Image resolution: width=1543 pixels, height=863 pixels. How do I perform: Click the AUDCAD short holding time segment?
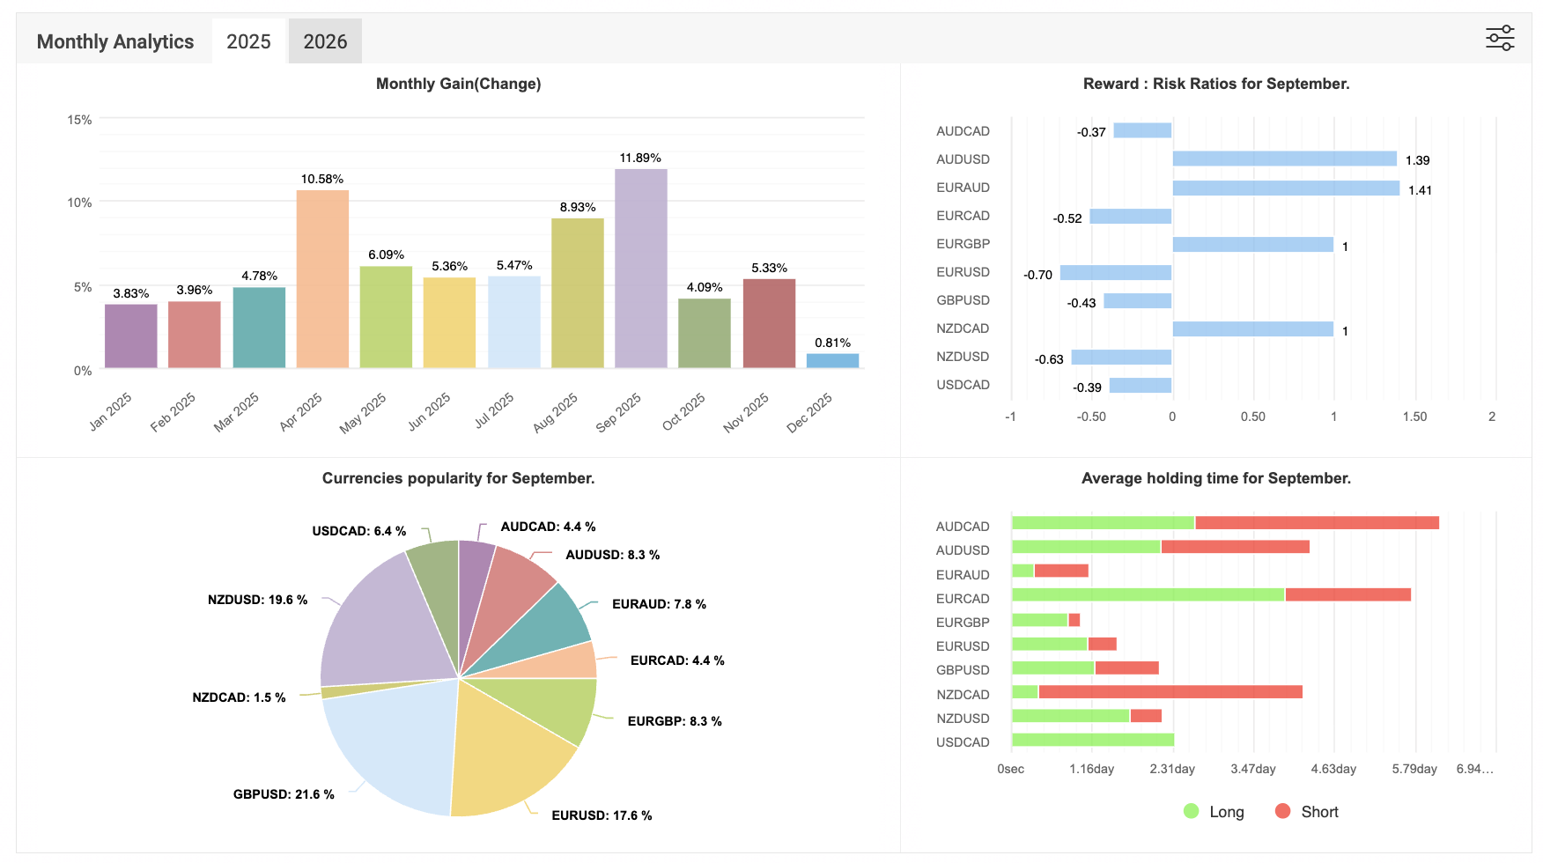[1317, 523]
